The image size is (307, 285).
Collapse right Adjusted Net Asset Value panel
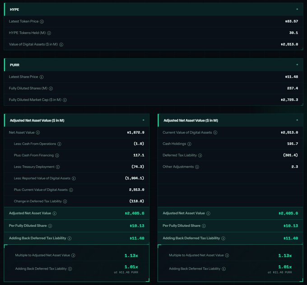[x=297, y=120]
